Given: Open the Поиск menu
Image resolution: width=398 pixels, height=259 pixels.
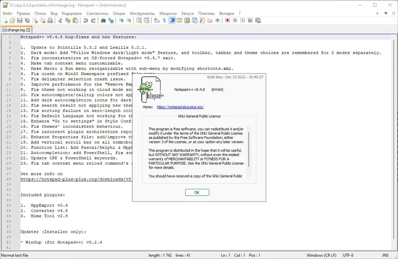Looking at the screenshot, I should (x=40, y=13).
